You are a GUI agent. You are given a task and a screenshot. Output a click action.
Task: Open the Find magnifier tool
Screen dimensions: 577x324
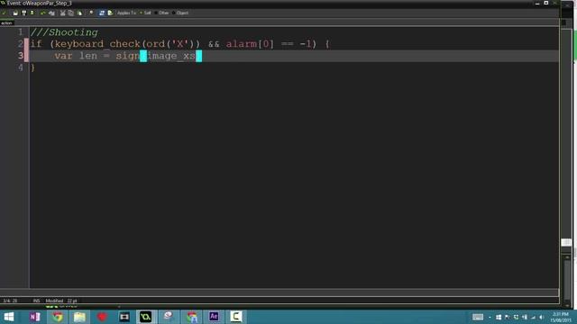pos(91,13)
